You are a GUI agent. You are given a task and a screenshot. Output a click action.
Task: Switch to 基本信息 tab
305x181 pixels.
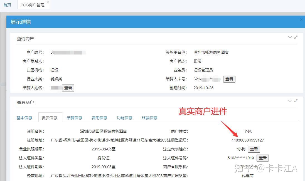[24, 118]
